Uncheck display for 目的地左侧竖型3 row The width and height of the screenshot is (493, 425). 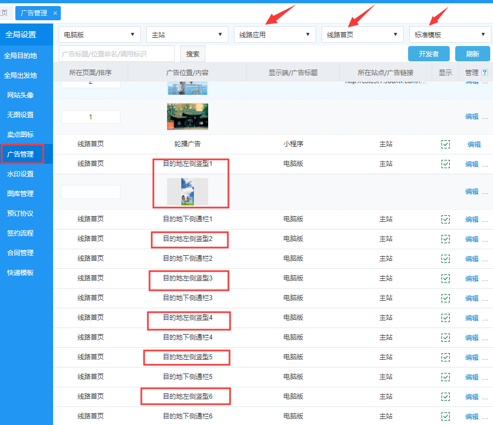click(x=445, y=278)
